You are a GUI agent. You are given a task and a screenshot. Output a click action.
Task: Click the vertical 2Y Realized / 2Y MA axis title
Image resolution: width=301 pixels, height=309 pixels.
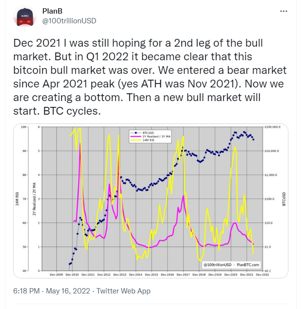point(35,199)
